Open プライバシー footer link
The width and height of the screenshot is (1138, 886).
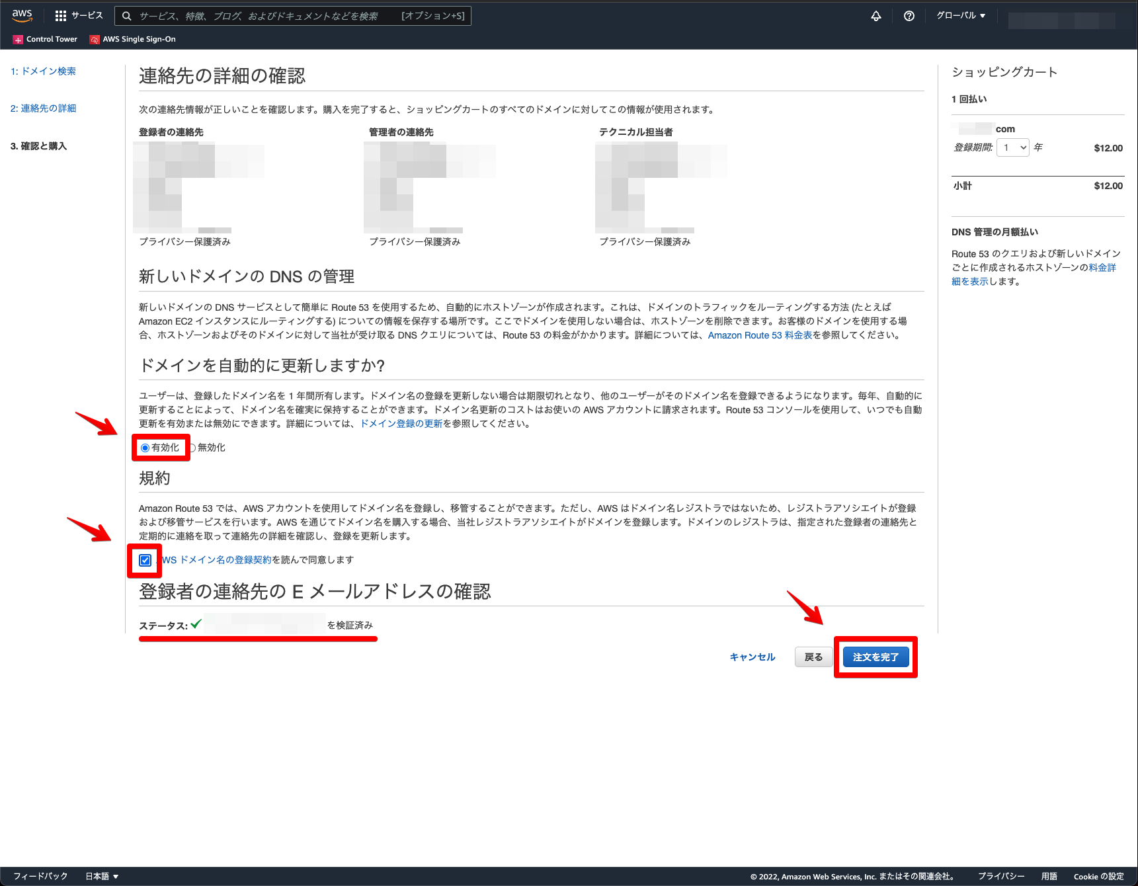pyautogui.click(x=1001, y=876)
